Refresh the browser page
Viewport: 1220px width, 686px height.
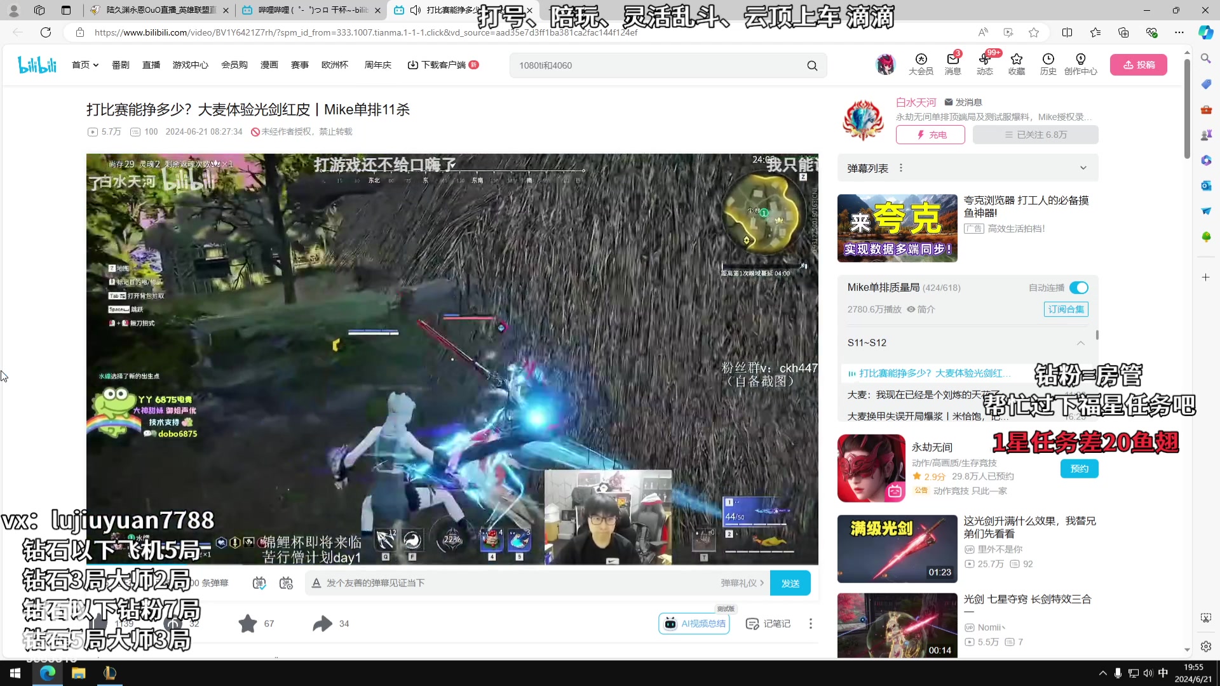point(46,32)
